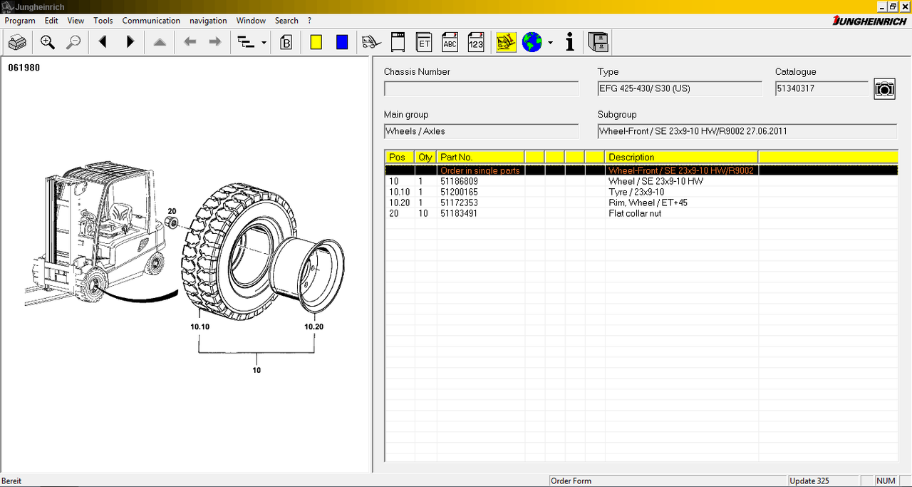Image resolution: width=912 pixels, height=487 pixels.
Task: Click the Main group field Wheels / Axles
Action: click(482, 131)
